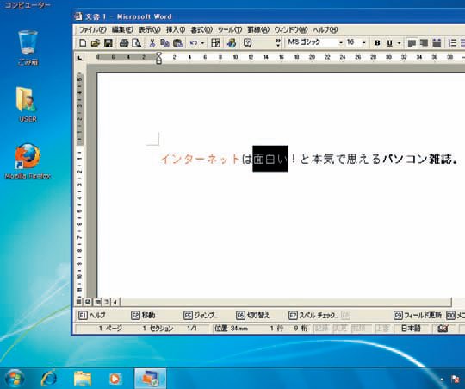465x389 pixels.
Task: Click the numbered list icon
Action: coord(452,43)
